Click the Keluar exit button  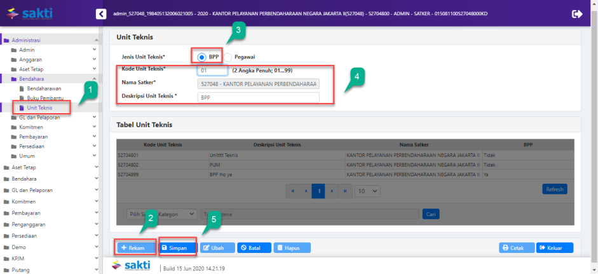click(554, 248)
